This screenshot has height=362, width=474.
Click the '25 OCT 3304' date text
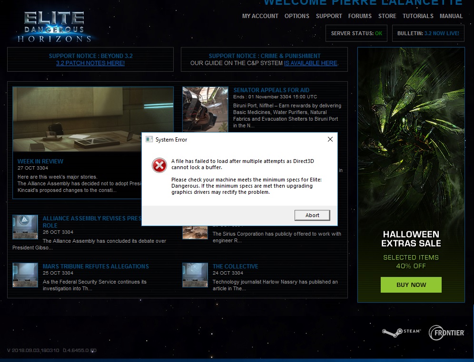coord(58,273)
